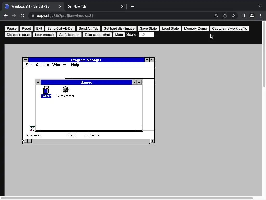The width and height of the screenshot is (266, 200).
Task: Open the File menu
Action: click(29, 65)
